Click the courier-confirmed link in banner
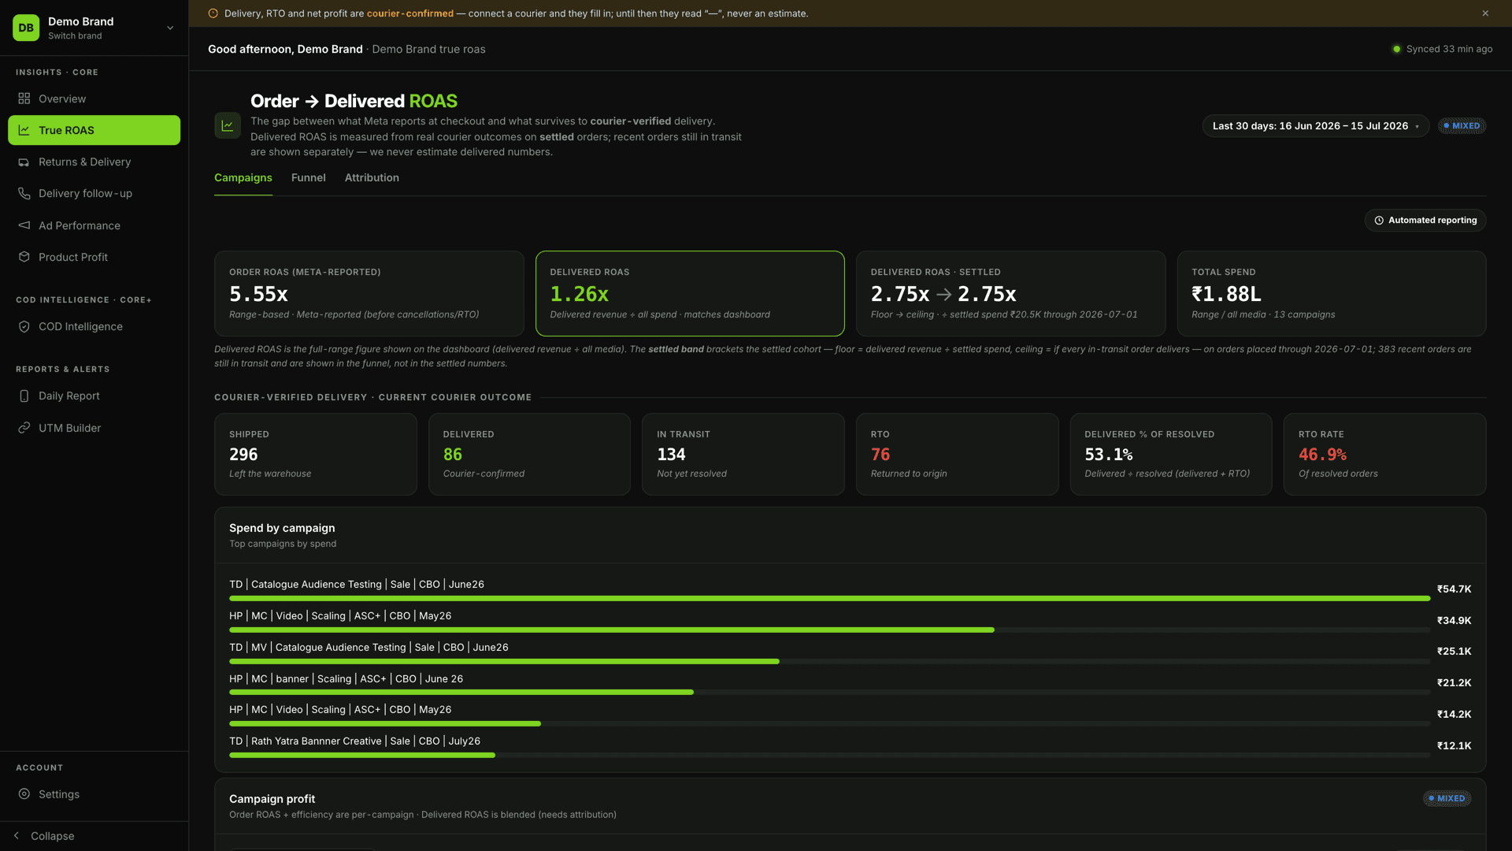Image resolution: width=1512 pixels, height=851 pixels. (x=409, y=13)
